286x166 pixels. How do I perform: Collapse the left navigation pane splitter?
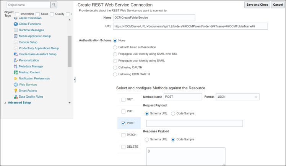coord(75,79)
